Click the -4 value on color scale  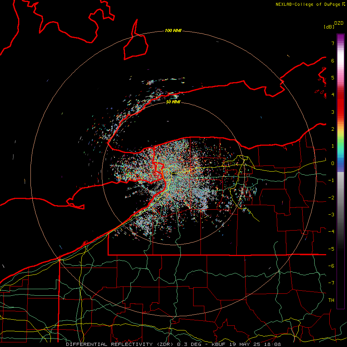point(331,232)
